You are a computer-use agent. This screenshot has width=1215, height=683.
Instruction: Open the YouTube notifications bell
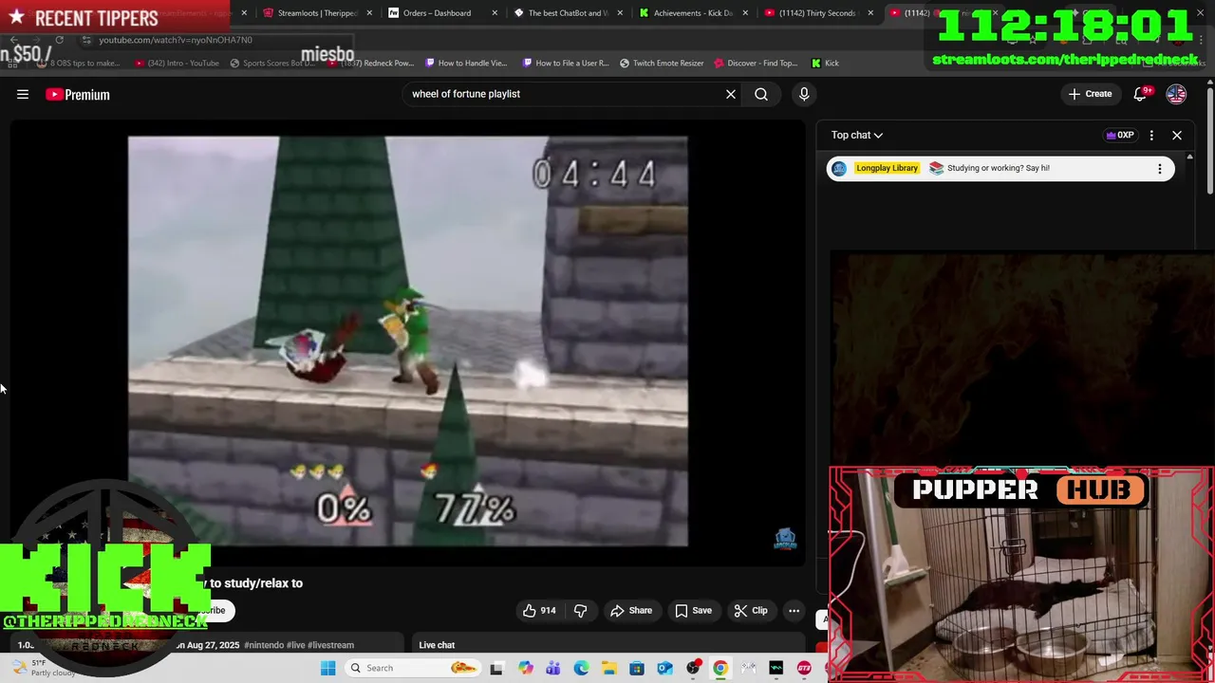click(x=1142, y=94)
